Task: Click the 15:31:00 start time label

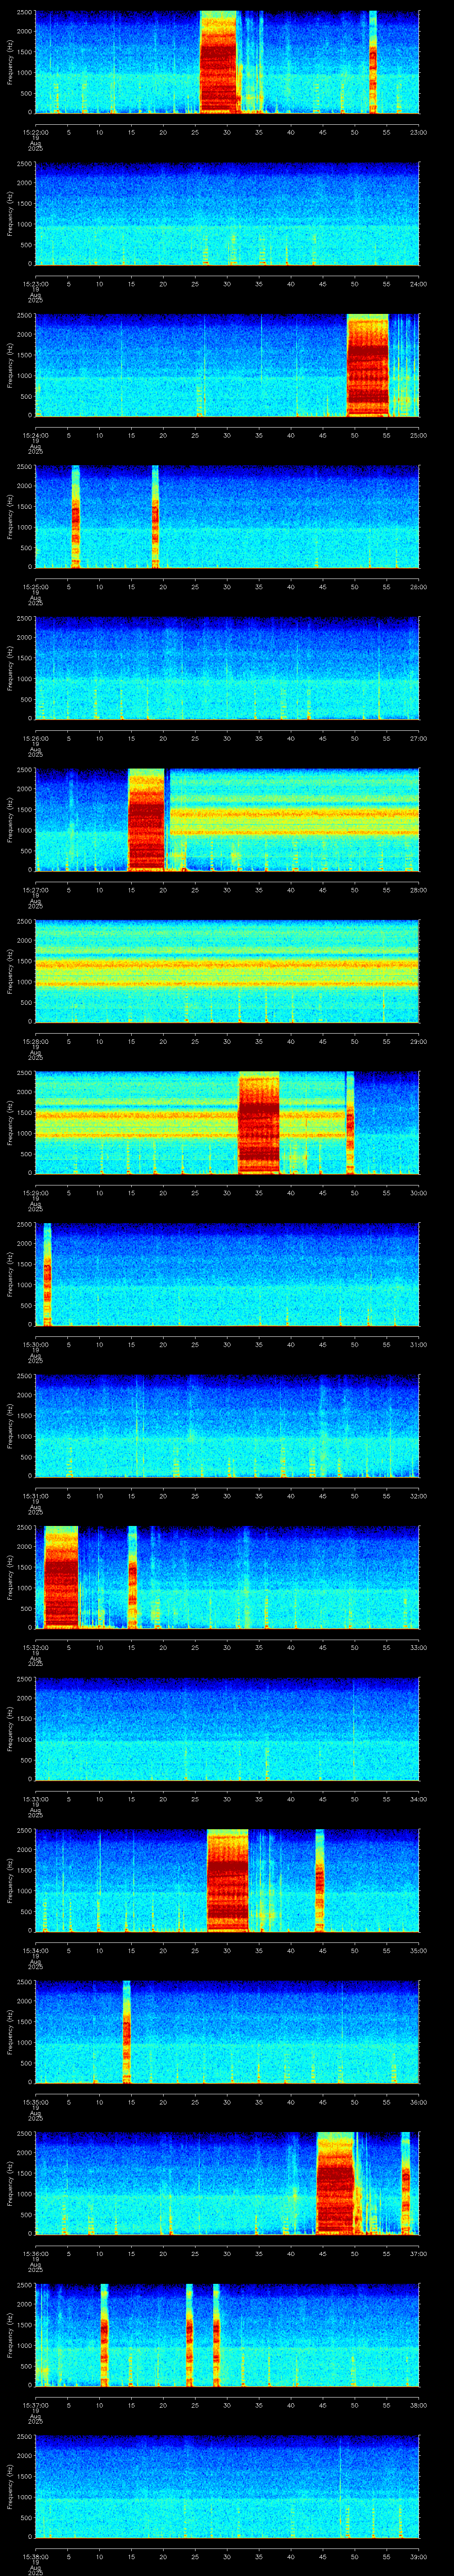Action: click(x=35, y=1496)
